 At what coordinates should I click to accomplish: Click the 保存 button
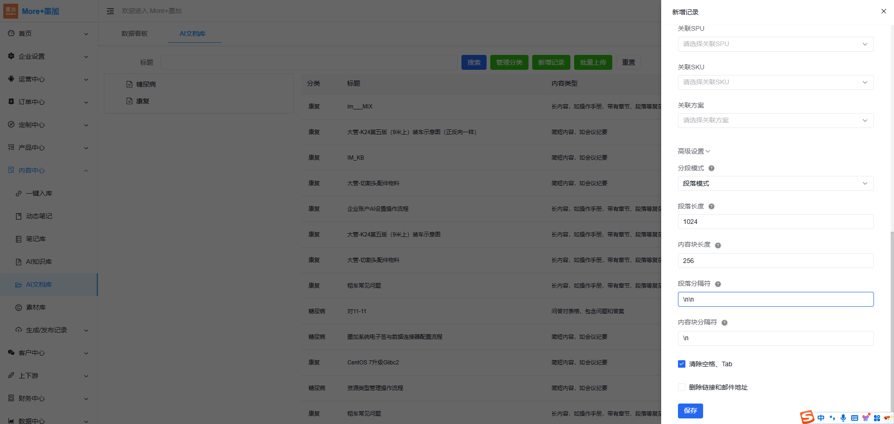click(690, 411)
